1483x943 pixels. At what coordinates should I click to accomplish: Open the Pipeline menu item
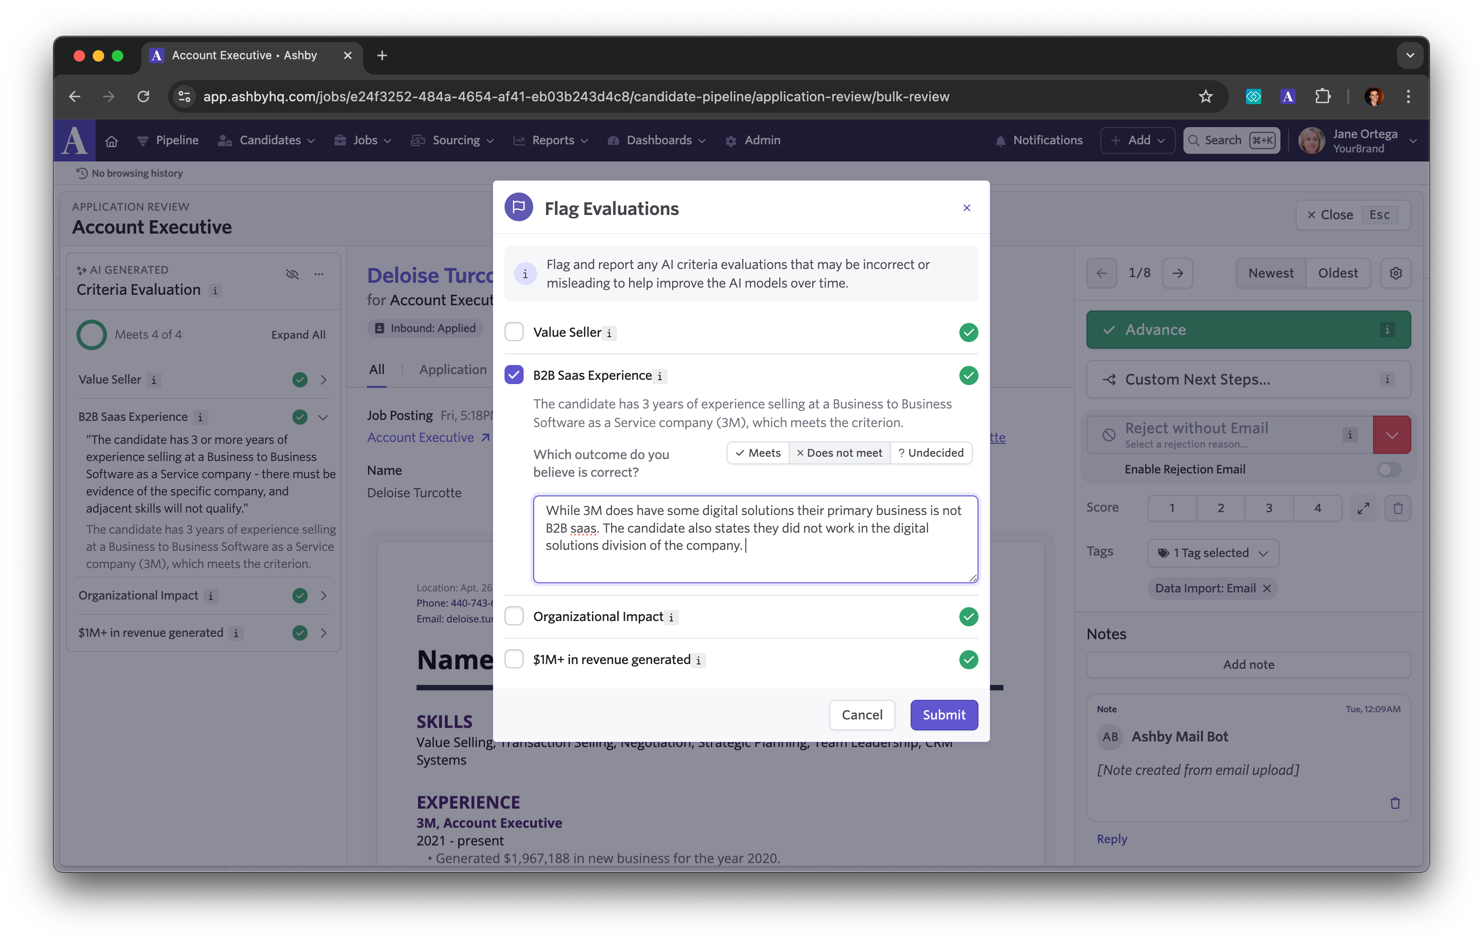coord(177,139)
